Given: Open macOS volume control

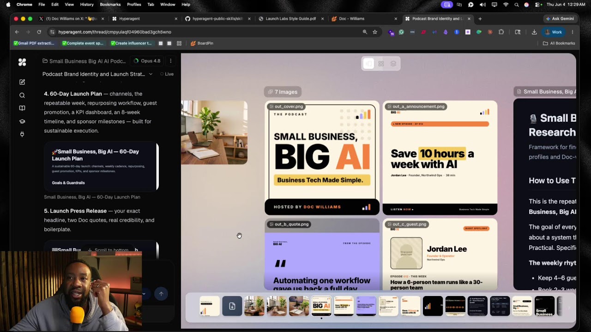Looking at the screenshot, I should pyautogui.click(x=482, y=5).
